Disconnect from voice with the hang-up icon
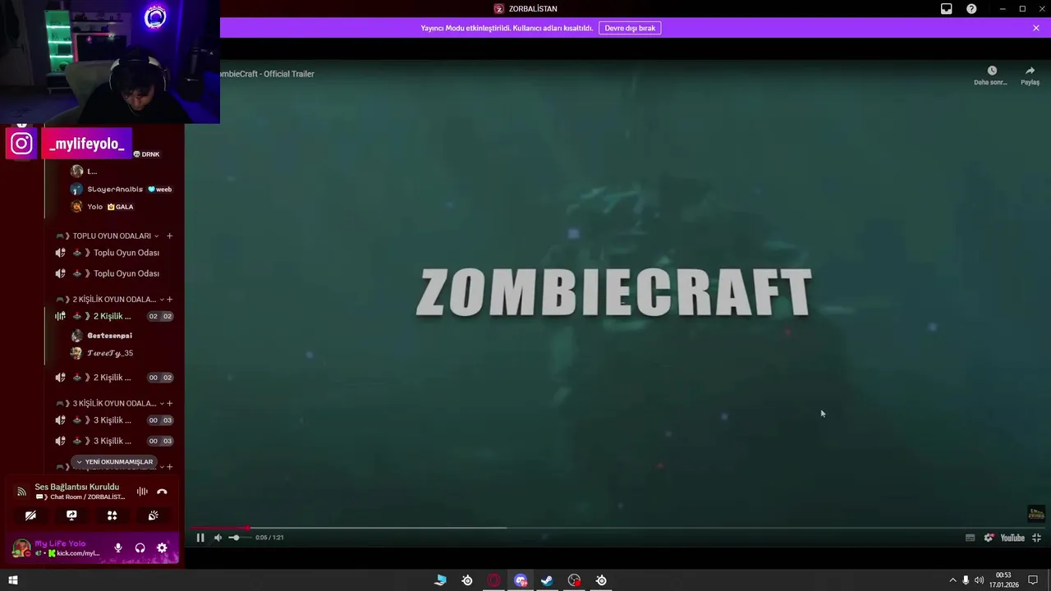 coord(162,492)
